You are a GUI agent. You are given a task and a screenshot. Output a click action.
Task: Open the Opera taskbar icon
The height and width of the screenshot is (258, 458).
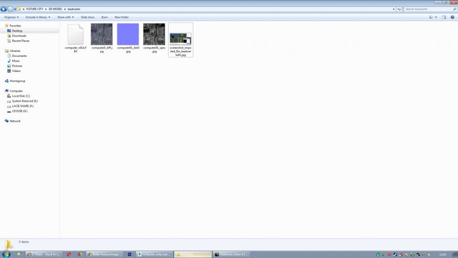click(x=69, y=254)
